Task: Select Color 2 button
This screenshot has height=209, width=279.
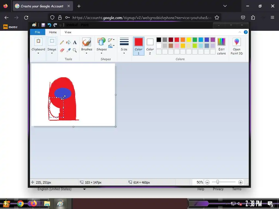Action: click(150, 46)
